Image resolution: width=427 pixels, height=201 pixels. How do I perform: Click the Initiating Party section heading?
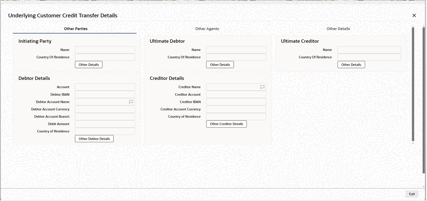(35, 41)
